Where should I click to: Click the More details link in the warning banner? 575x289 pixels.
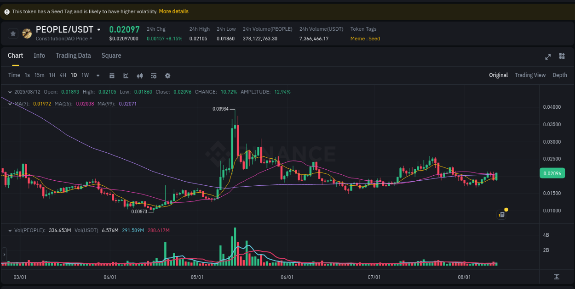point(174,11)
